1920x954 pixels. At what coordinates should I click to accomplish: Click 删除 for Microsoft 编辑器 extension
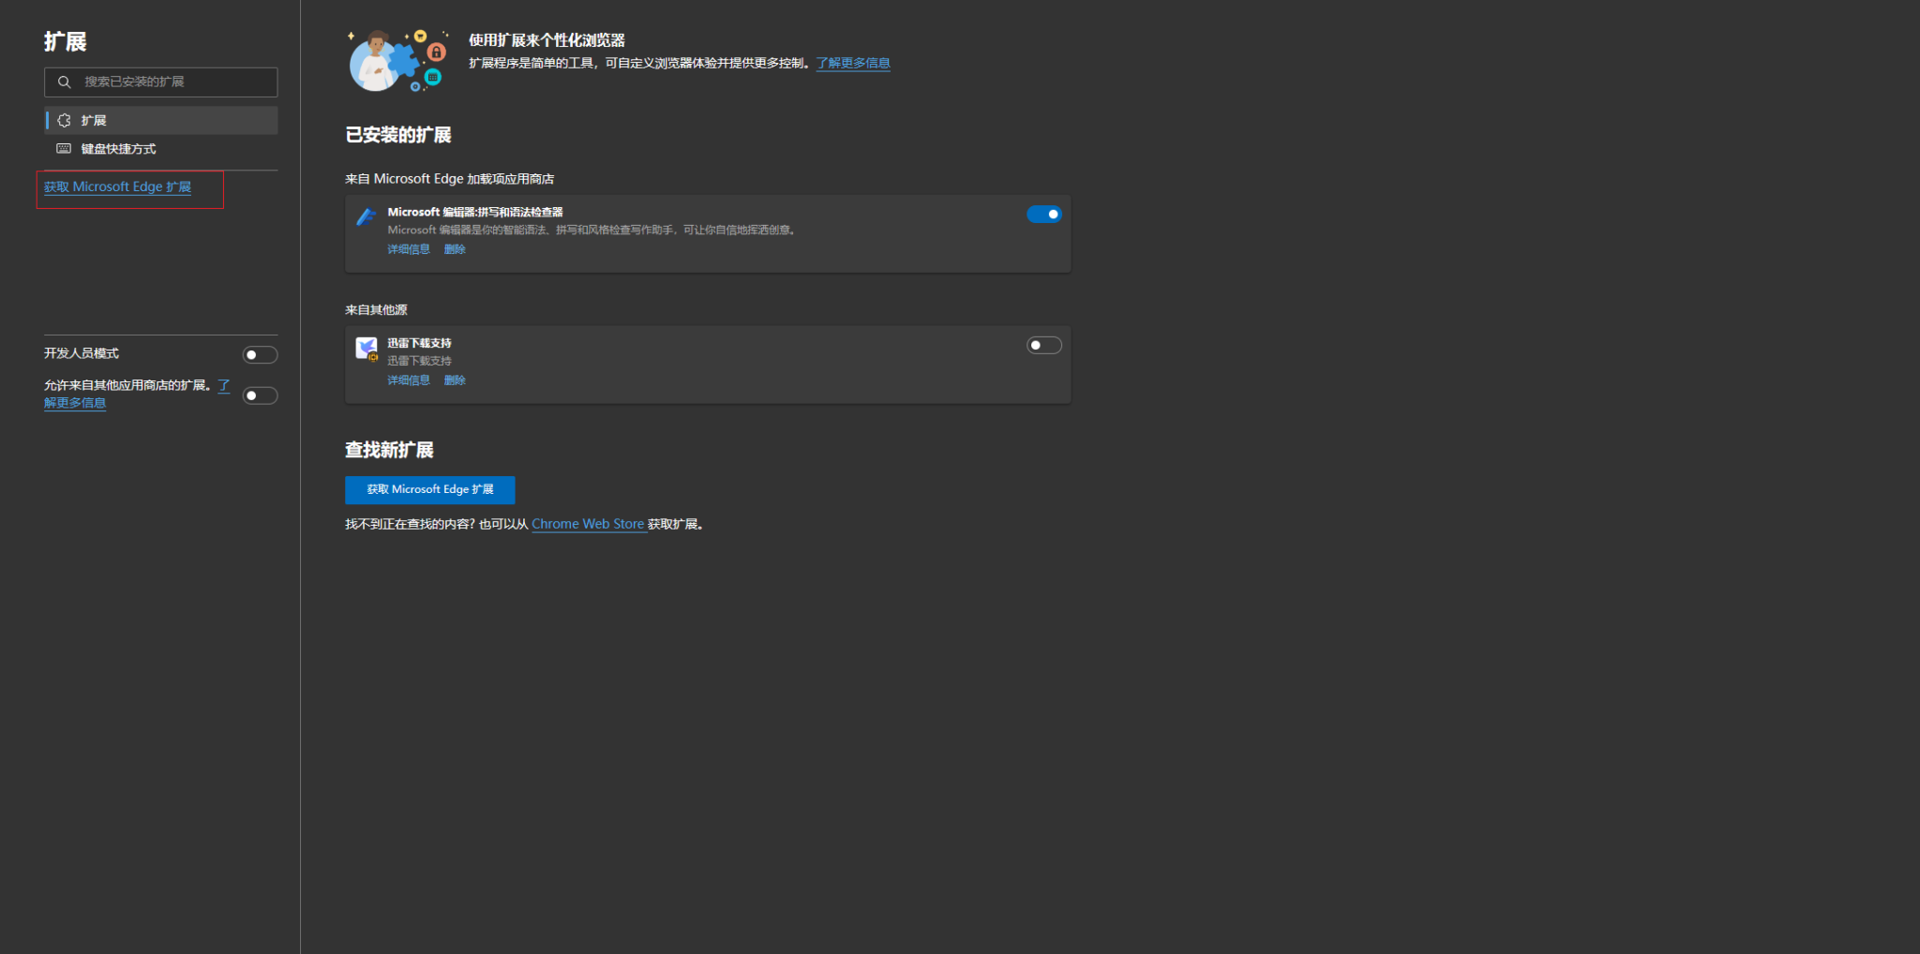coord(455,249)
